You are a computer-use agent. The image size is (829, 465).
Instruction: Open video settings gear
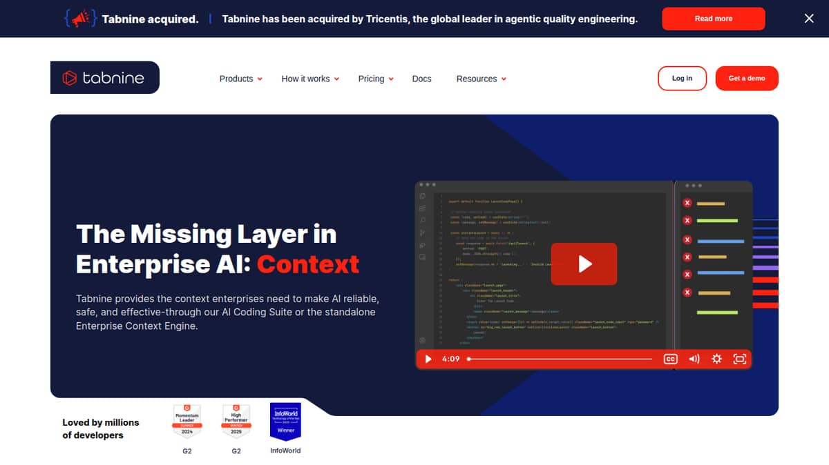tap(716, 359)
